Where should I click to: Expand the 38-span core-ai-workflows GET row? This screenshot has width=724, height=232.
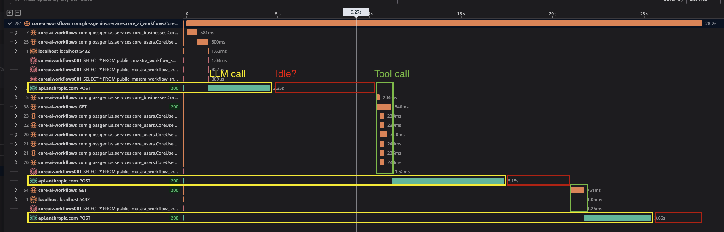[x=16, y=107]
